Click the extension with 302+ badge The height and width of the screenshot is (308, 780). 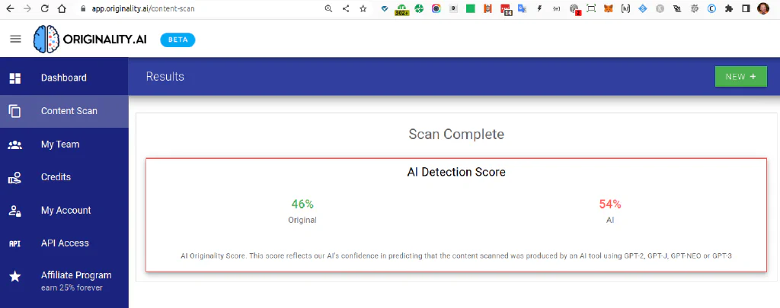click(401, 9)
